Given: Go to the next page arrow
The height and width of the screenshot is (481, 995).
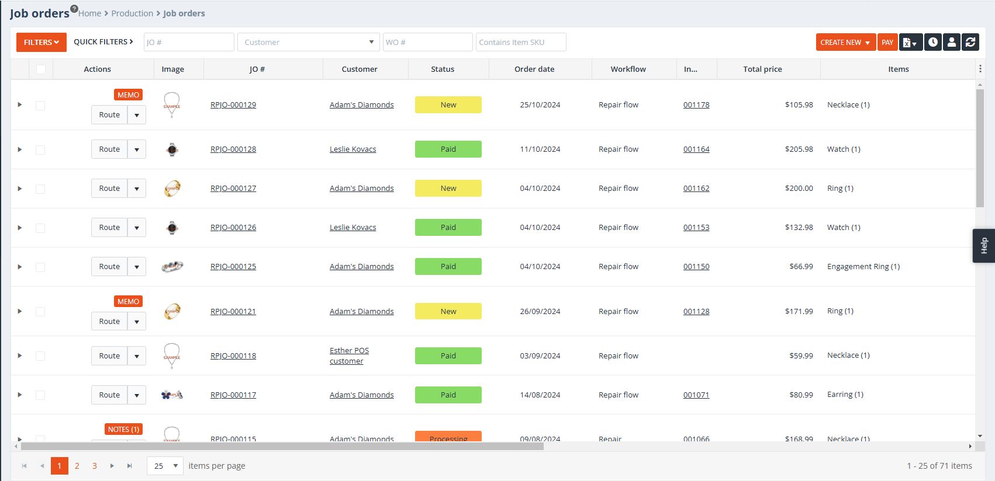Looking at the screenshot, I should (112, 466).
